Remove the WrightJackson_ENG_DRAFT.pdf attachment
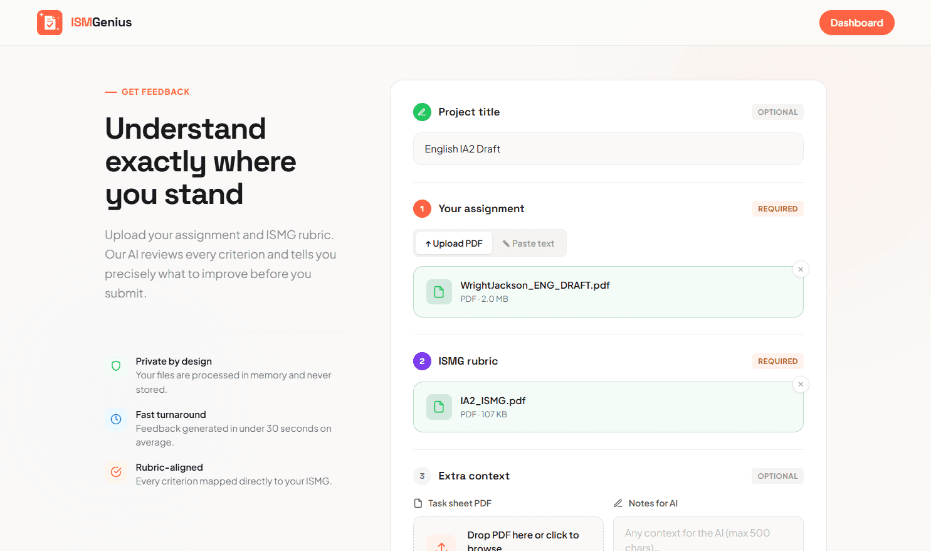 [x=801, y=269]
